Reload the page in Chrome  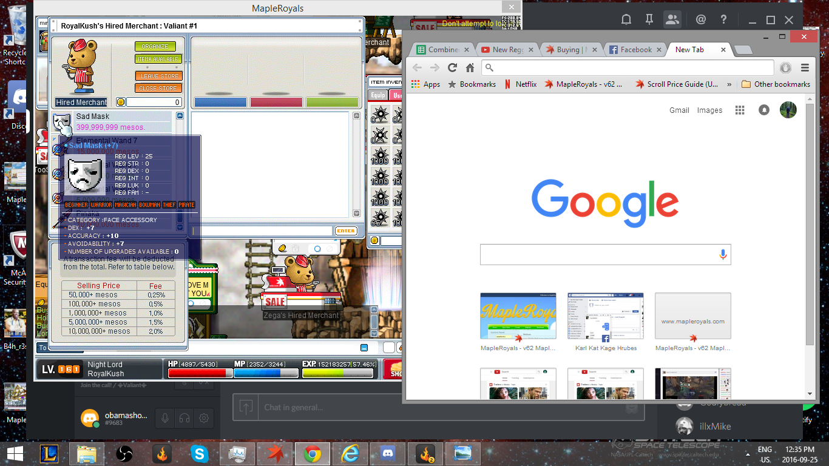tap(452, 67)
